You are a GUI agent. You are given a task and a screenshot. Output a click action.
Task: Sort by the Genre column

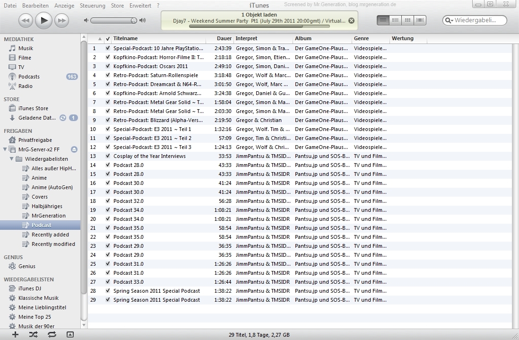(x=371, y=39)
